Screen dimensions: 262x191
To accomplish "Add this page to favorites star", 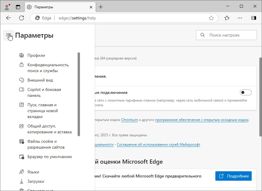I will point(211,18).
